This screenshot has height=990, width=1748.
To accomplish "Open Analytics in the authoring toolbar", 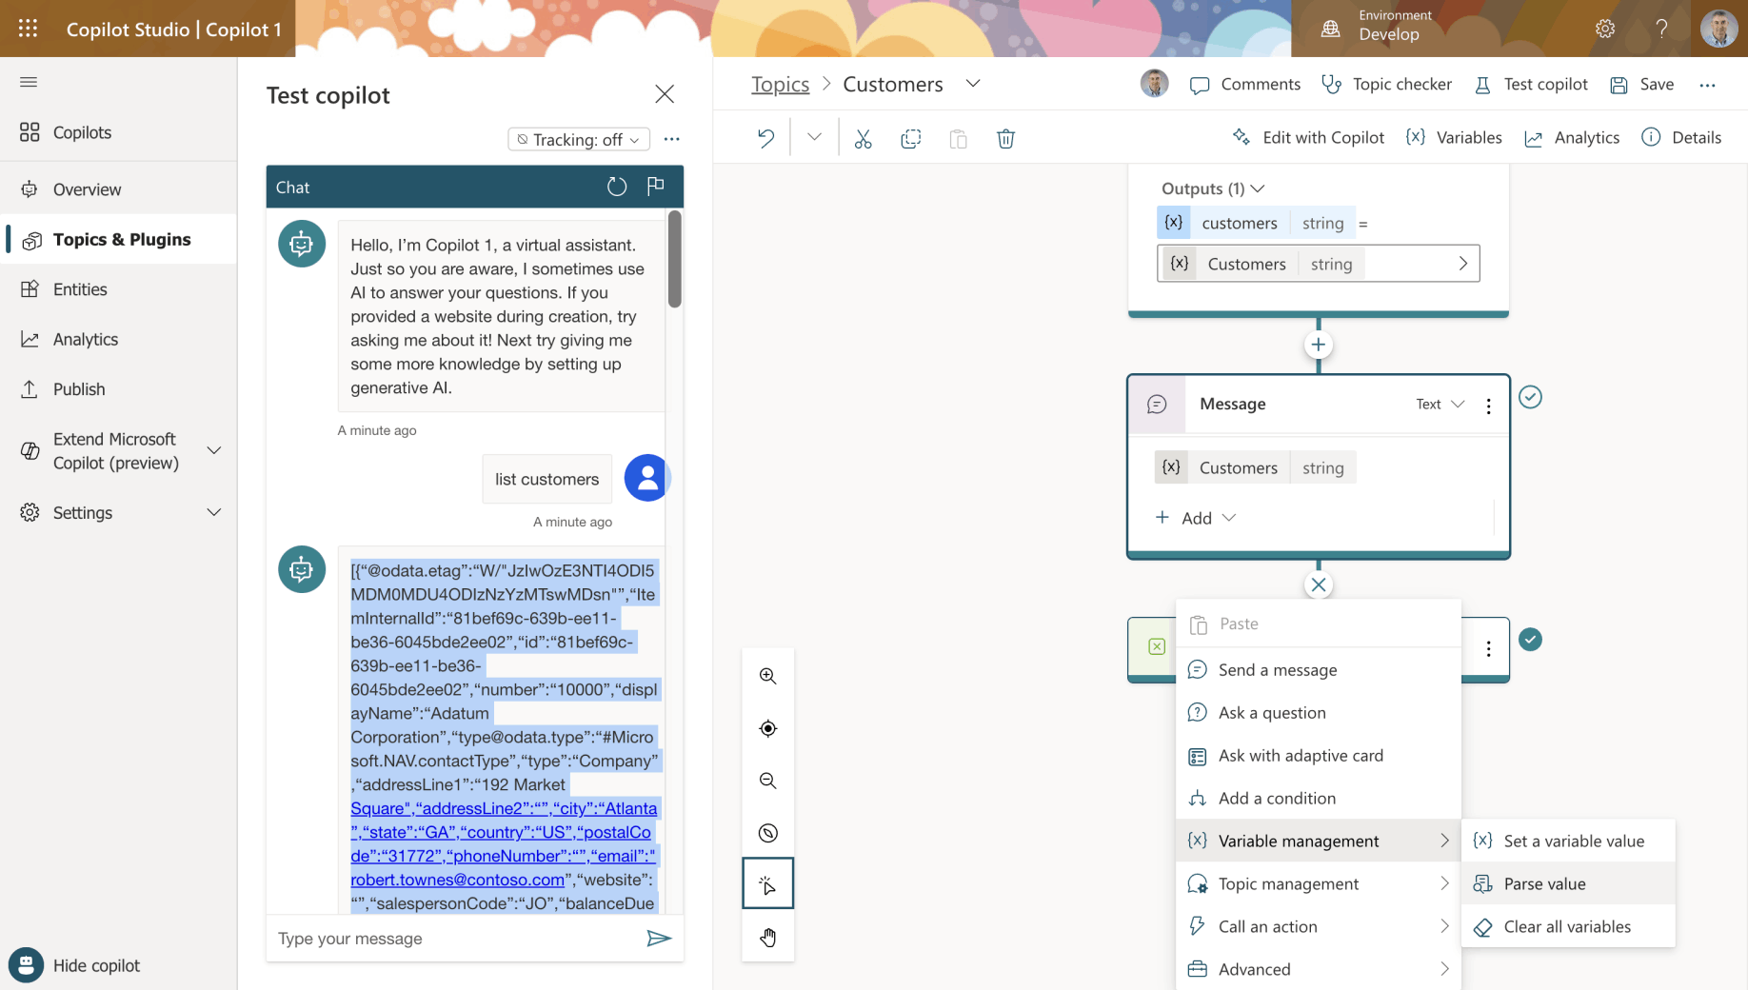I will [1572, 137].
